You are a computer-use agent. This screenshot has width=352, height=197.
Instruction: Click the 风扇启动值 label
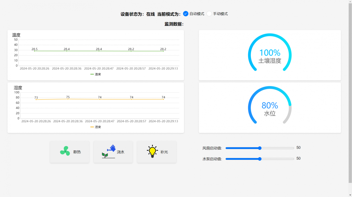point(212,148)
